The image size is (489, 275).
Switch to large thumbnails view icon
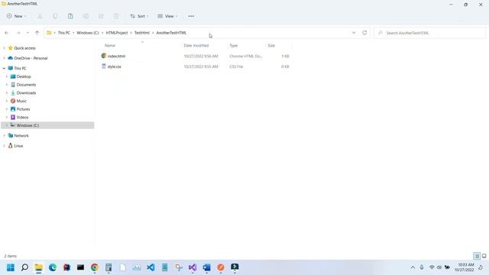[x=484, y=256]
